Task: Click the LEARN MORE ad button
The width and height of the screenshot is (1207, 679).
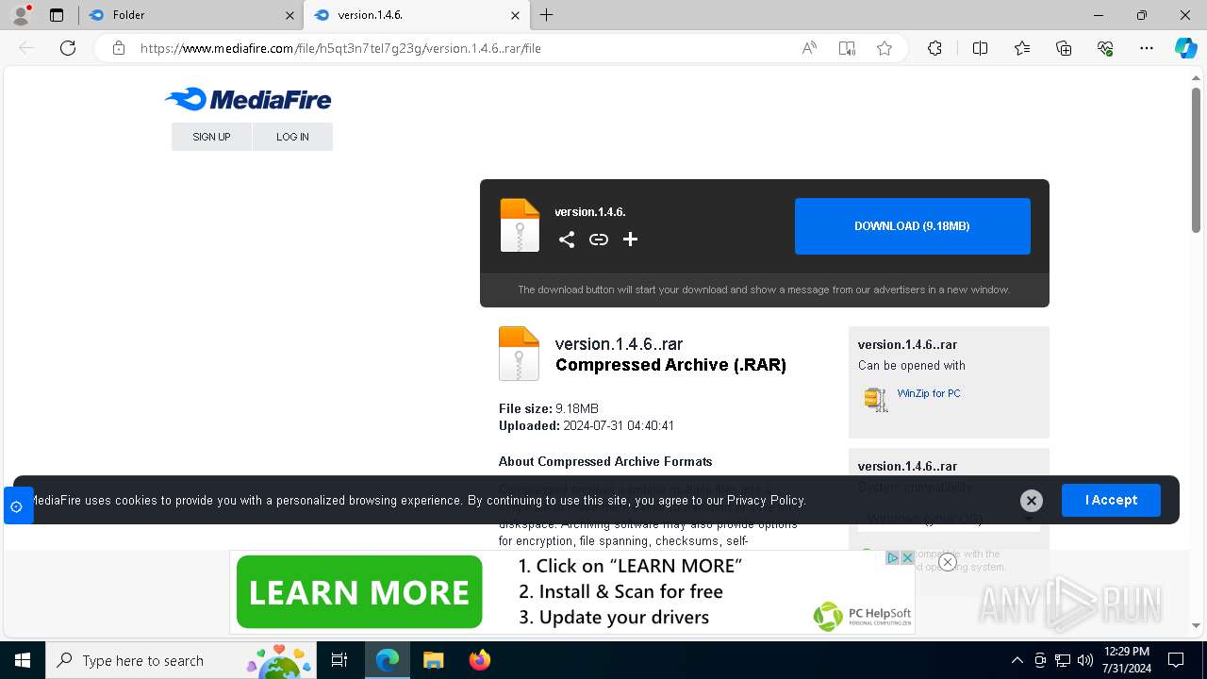Action: click(359, 592)
